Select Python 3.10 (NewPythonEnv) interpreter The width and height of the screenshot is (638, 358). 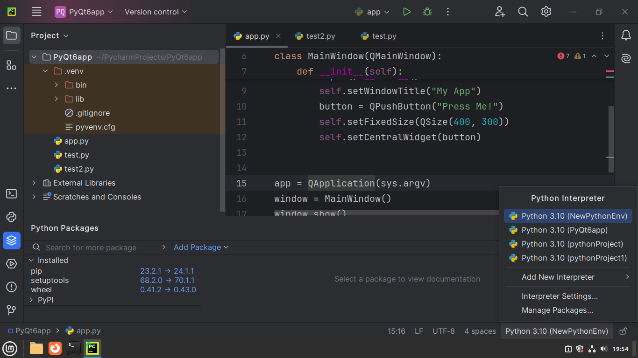[x=568, y=216]
